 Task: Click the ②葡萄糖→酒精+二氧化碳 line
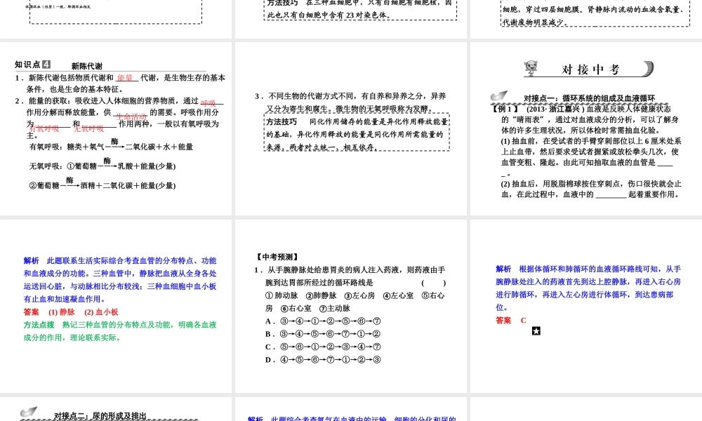102,185
